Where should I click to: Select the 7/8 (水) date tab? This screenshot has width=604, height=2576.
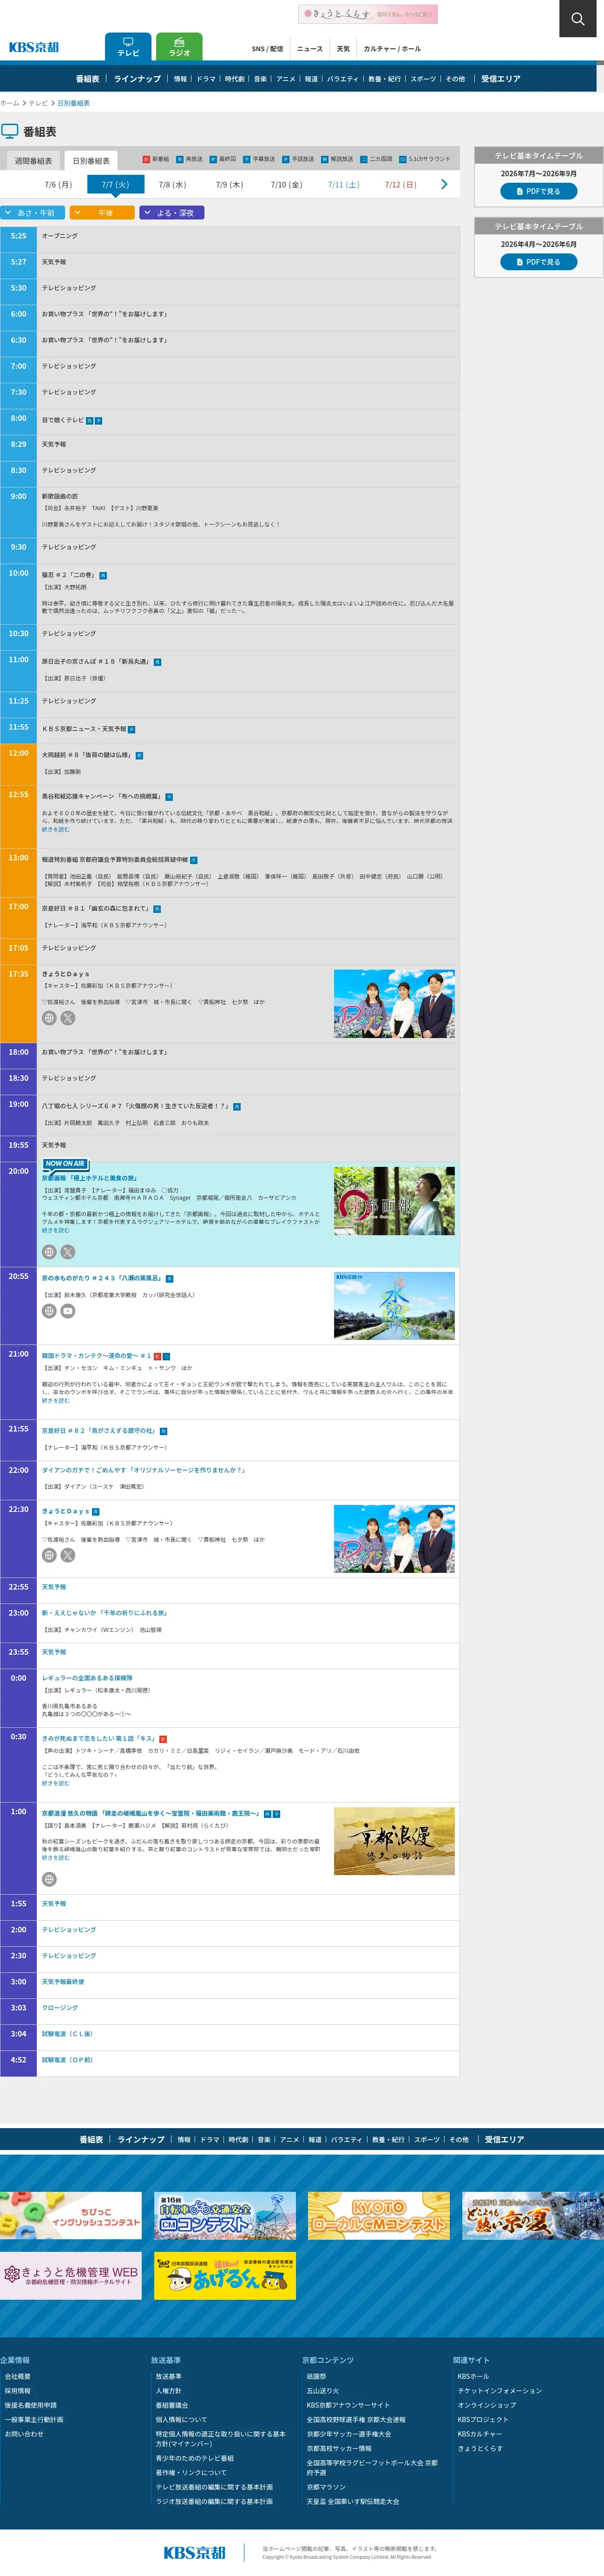[172, 184]
